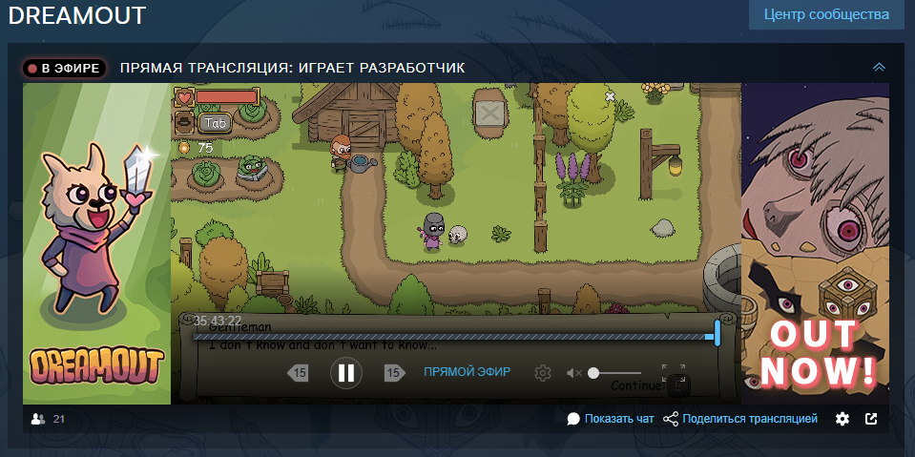Click the share icon next to Поделиться трансляцией
The height and width of the screenshot is (457, 915).
[x=671, y=419]
